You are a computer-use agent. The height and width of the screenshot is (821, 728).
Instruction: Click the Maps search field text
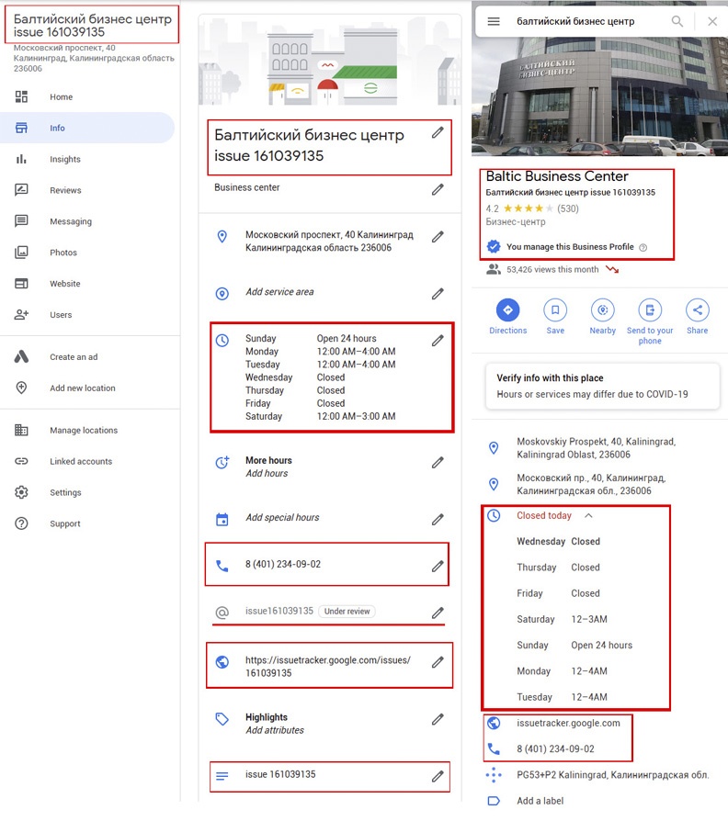[575, 21]
